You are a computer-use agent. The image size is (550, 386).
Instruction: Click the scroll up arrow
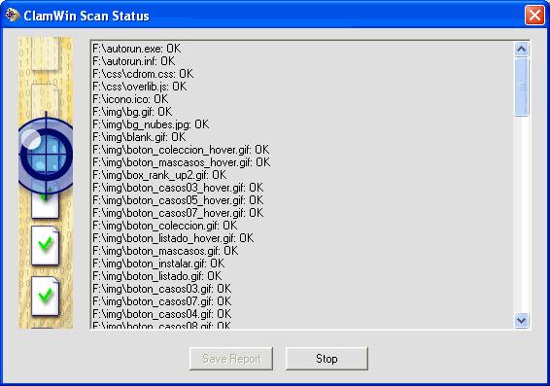521,50
